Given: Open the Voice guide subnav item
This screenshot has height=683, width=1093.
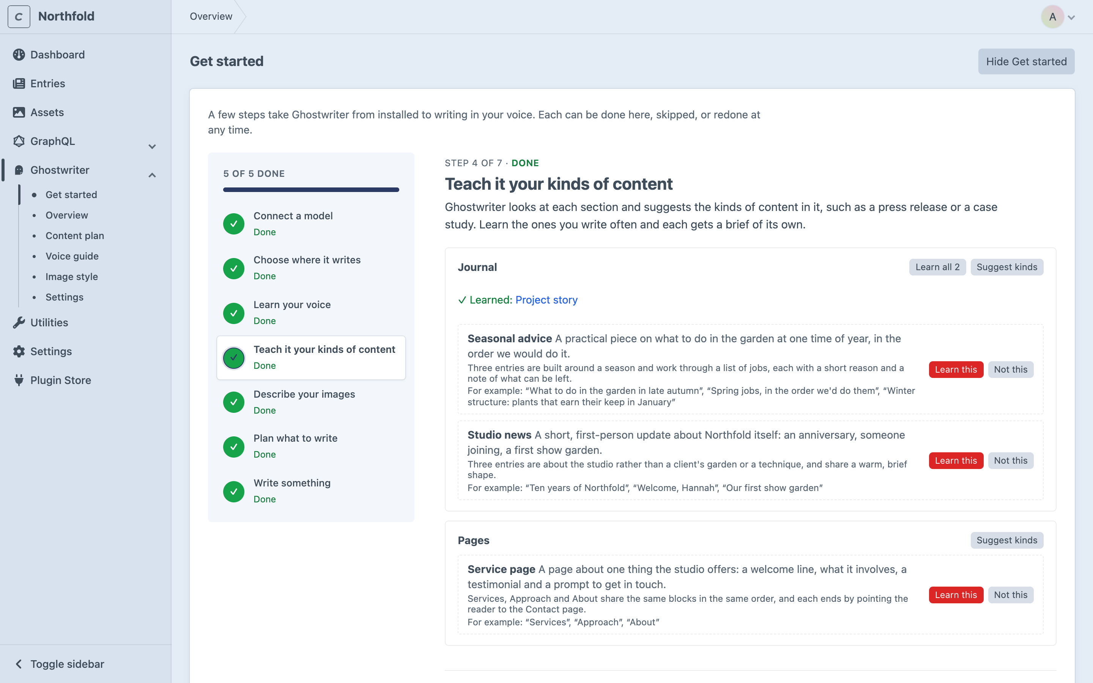Looking at the screenshot, I should 72,256.
